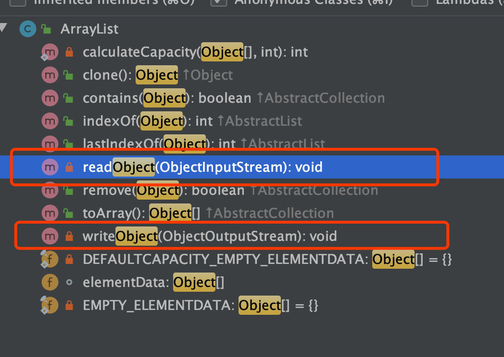This screenshot has width=504, height=357.
Task: Click method icon beside toArray()
Action: pos(50,213)
